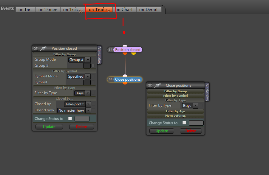This screenshot has width=269, height=175.
Task: Collapse the Closed by... section header
Action: click(64, 99)
